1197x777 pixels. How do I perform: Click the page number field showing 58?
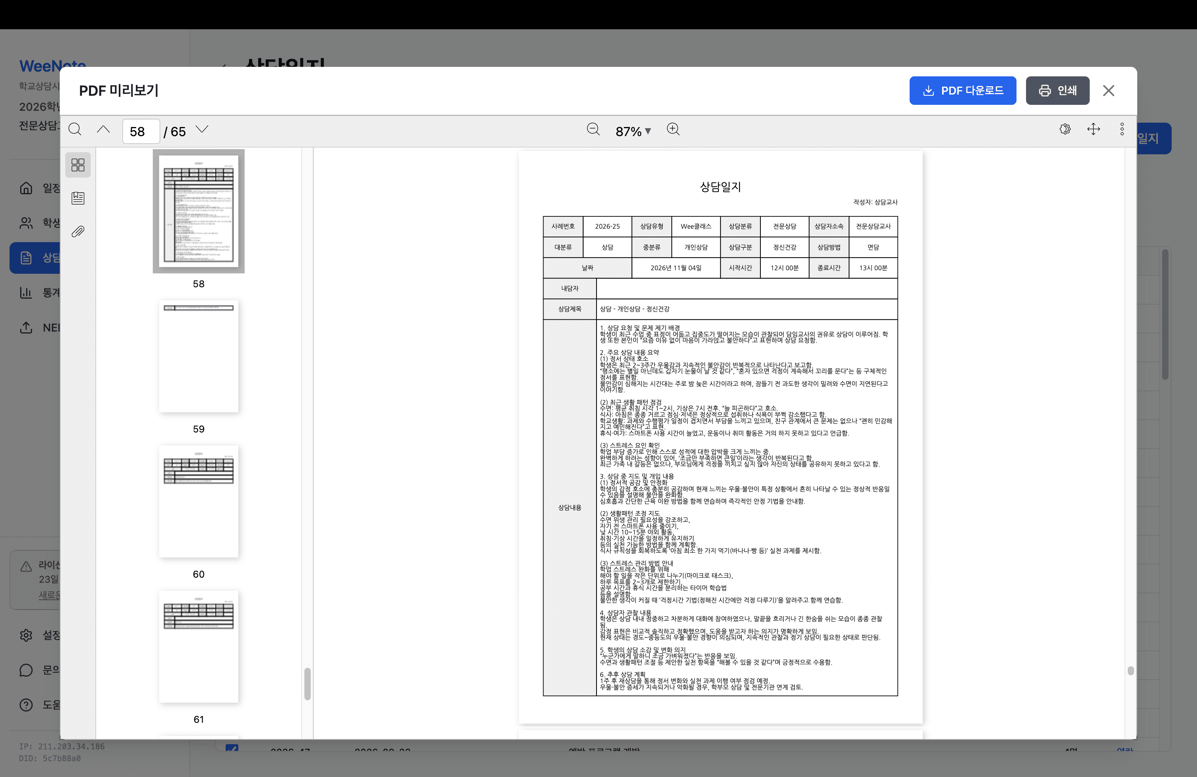click(x=141, y=131)
